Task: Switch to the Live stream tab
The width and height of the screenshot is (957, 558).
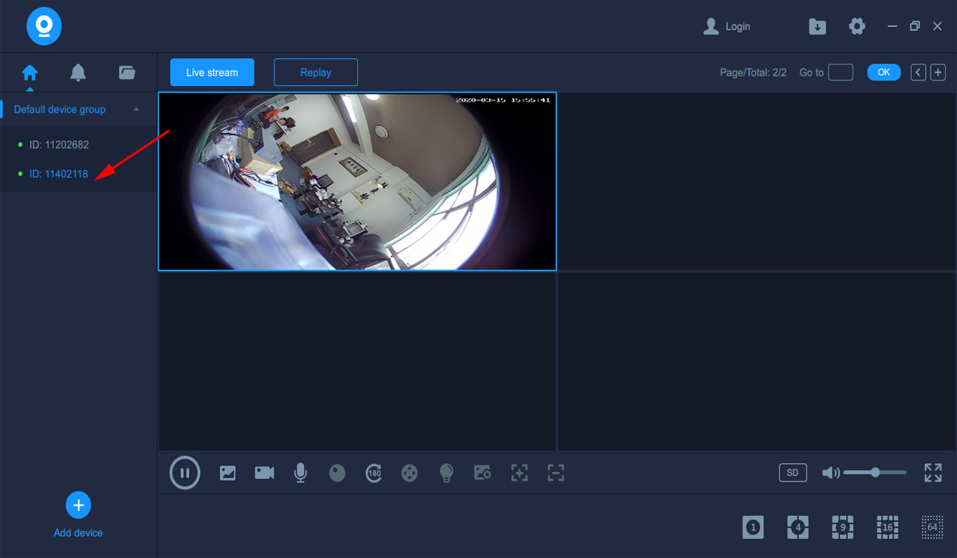Action: [212, 73]
